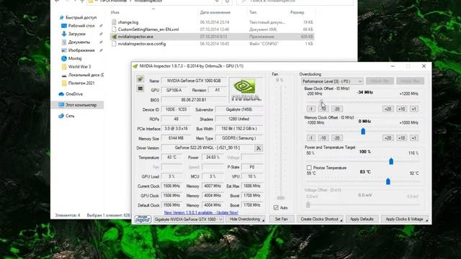Click the Быстрый доступ star icon in Explorer
Viewport: 461px width, 259px height.
[x=62, y=17]
